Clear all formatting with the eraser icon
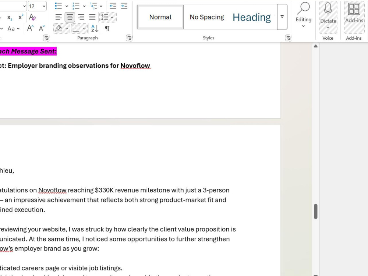This screenshot has height=276, width=368. [x=32, y=17]
